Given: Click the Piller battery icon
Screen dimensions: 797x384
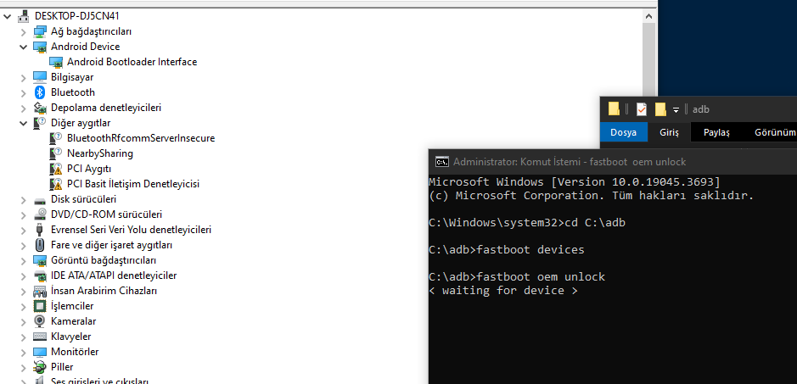Looking at the screenshot, I should [x=39, y=367].
